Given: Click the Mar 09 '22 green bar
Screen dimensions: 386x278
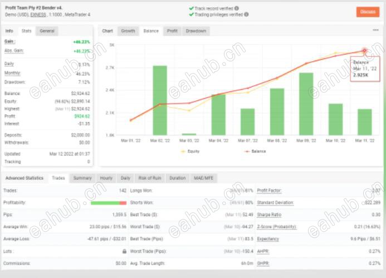Looking at the screenshot, I should pos(306,104).
